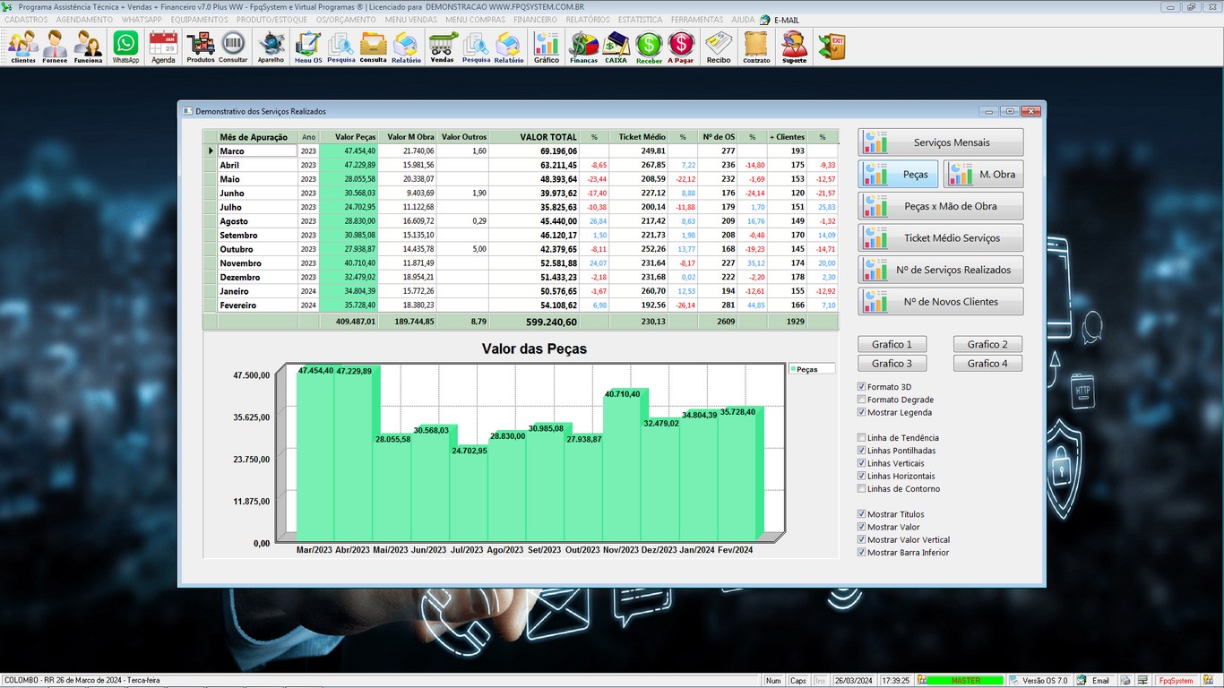Toggle the Mostrar Valor Vertical checkbox
The height and width of the screenshot is (688, 1224).
pos(862,539)
